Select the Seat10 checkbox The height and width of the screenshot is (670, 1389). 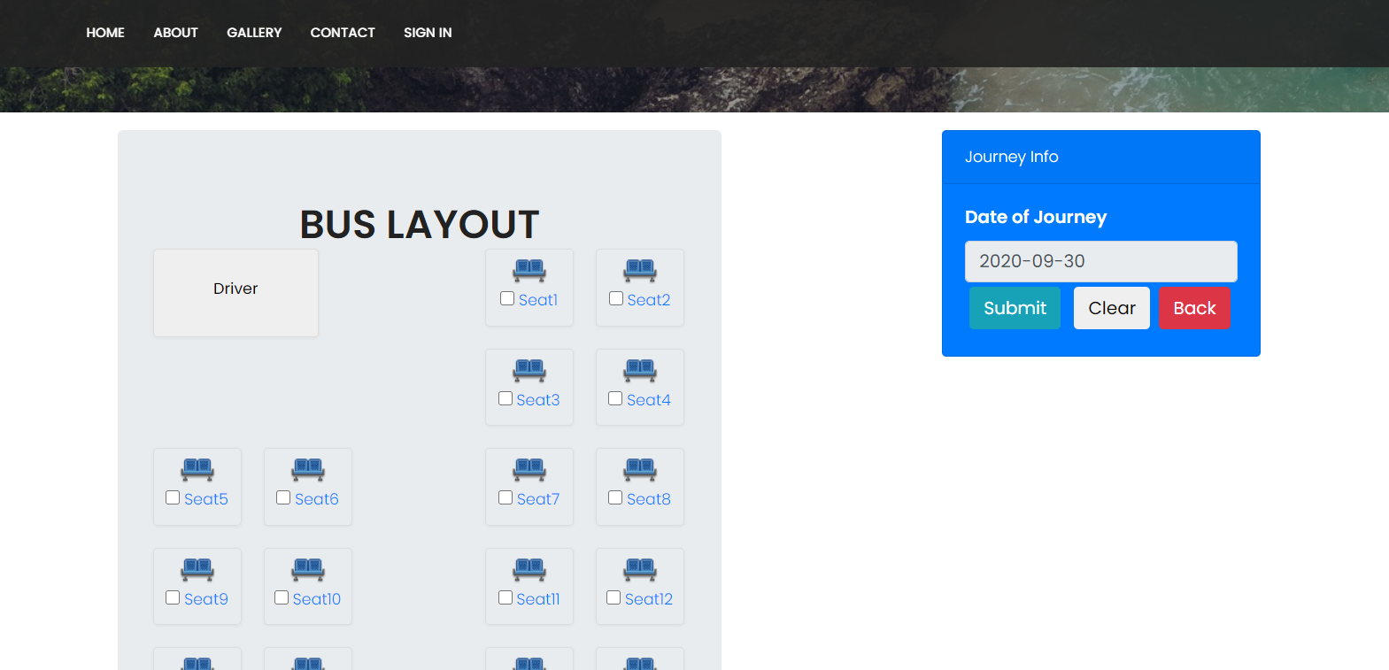pyautogui.click(x=282, y=597)
